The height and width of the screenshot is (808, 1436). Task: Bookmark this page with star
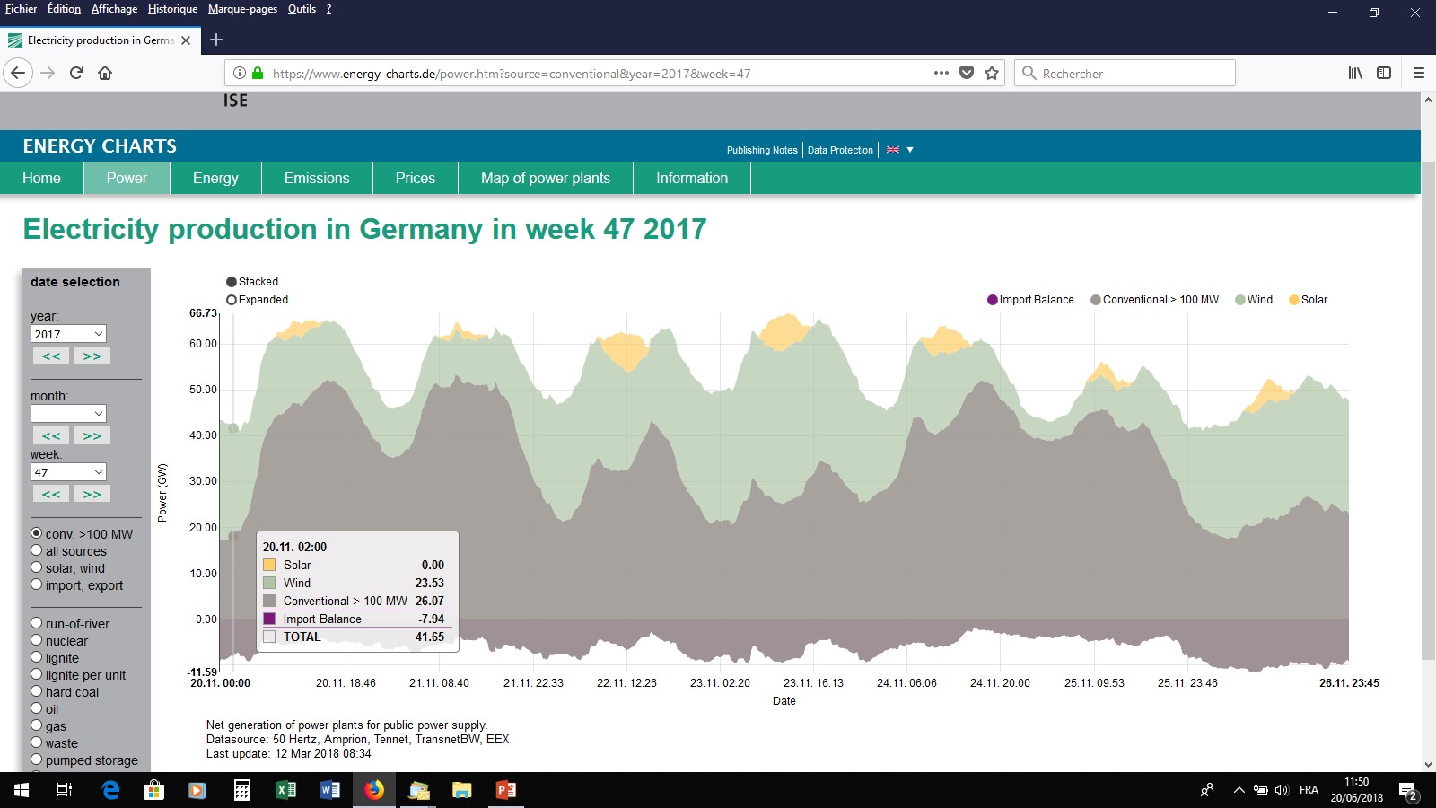click(x=992, y=73)
